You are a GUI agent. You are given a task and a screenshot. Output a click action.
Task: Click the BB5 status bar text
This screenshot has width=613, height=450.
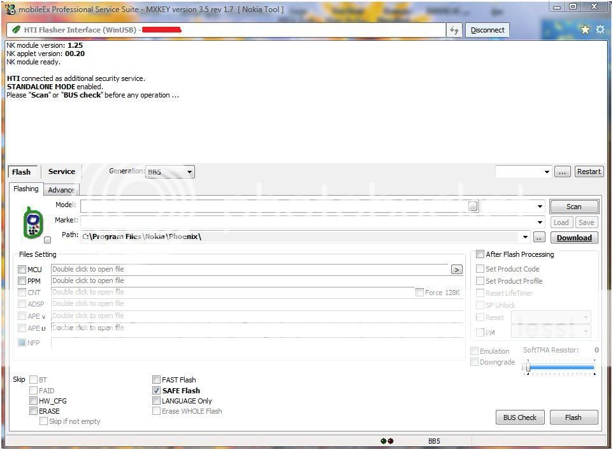pyautogui.click(x=434, y=441)
